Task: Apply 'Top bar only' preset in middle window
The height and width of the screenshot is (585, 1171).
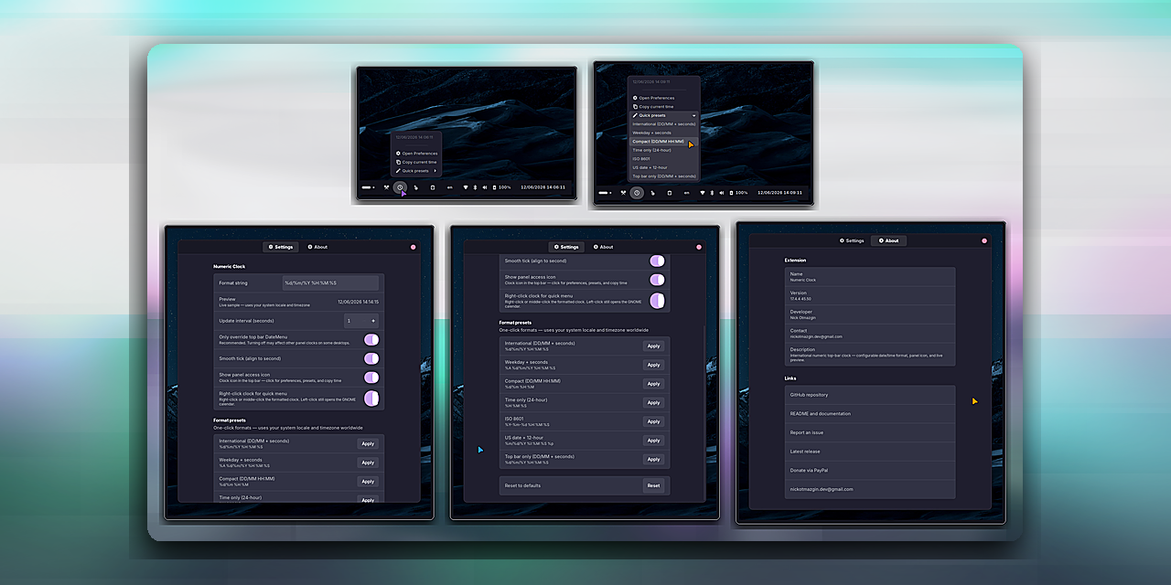Action: [653, 460]
